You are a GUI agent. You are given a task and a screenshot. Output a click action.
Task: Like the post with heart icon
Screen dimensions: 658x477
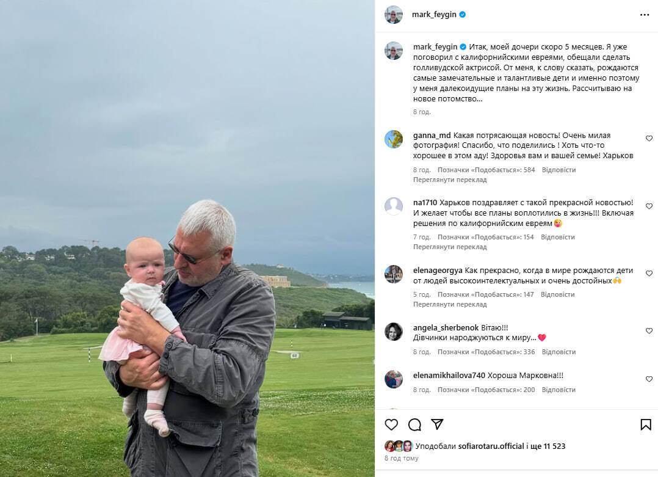click(391, 424)
